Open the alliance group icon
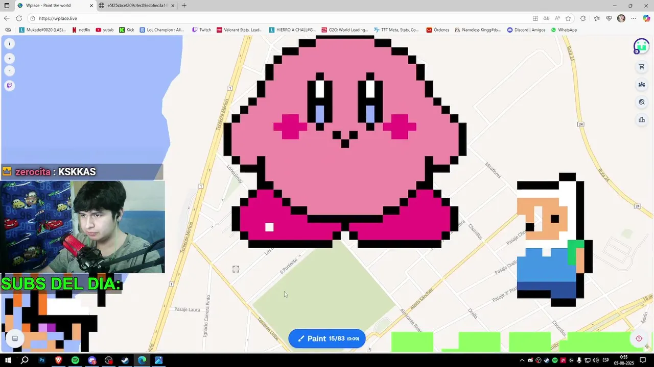Viewport: 654px width, 367px height. [x=642, y=85]
